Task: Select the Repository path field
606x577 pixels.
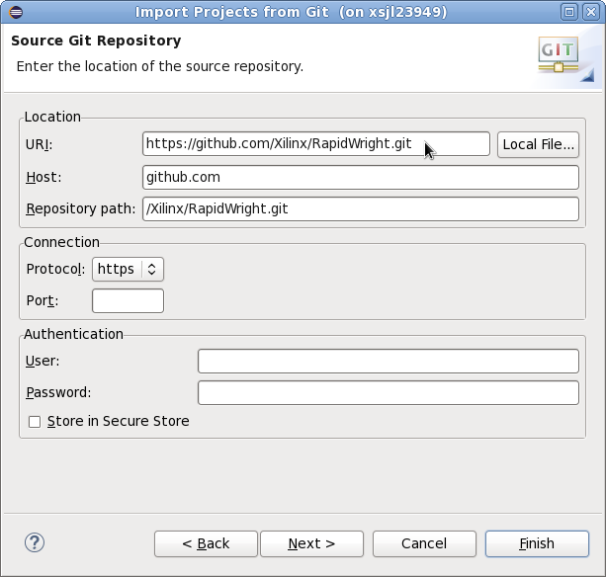Action: point(361,208)
